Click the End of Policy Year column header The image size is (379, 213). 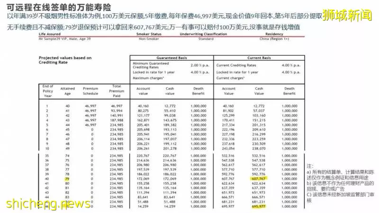click(48, 91)
